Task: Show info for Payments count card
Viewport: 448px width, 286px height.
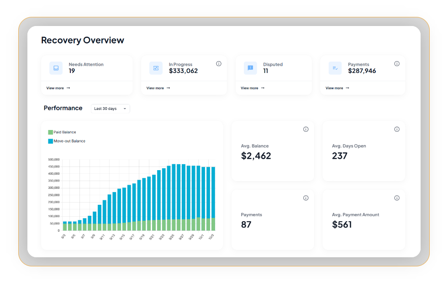Action: [x=306, y=198]
